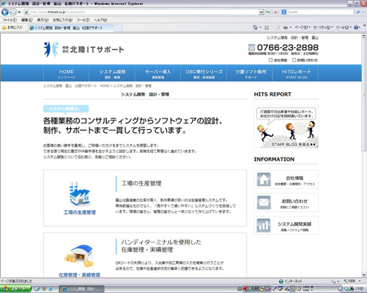
Task: Open the ヘルプ menu
Action: point(101,20)
